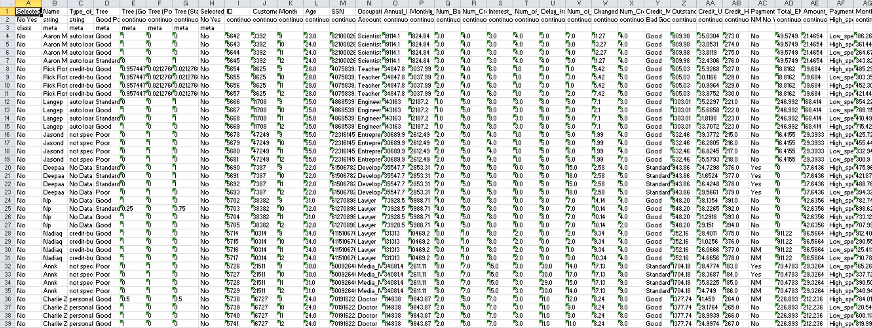Click the cell containing 0.25
Viewport: 872px width, 328px height.
pos(133,209)
